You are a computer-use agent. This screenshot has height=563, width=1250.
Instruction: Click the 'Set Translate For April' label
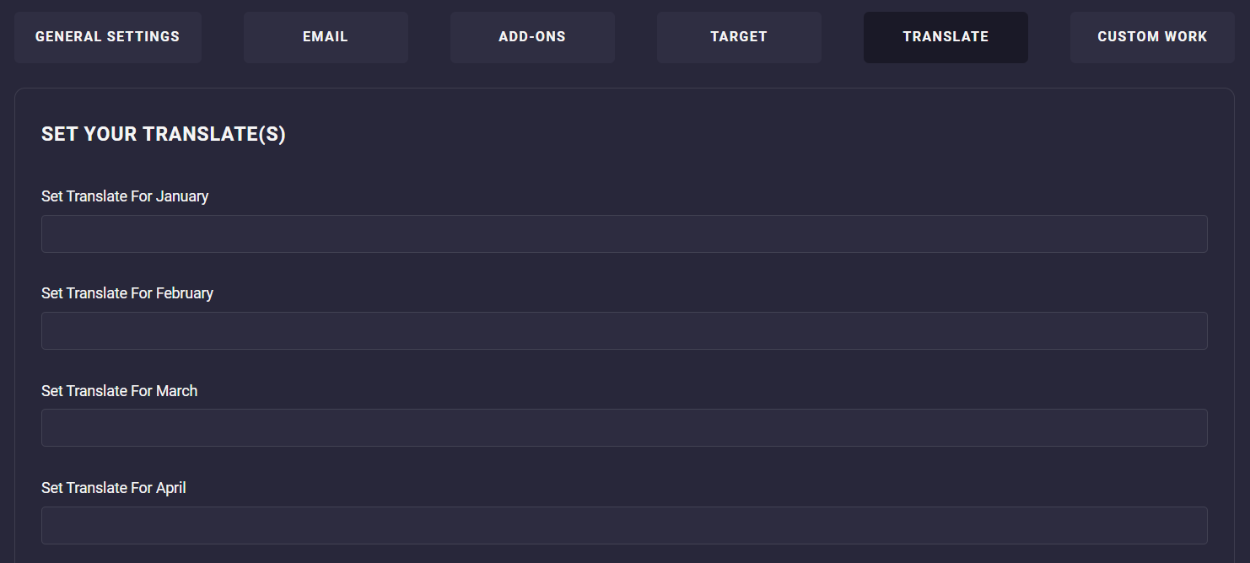coord(114,488)
